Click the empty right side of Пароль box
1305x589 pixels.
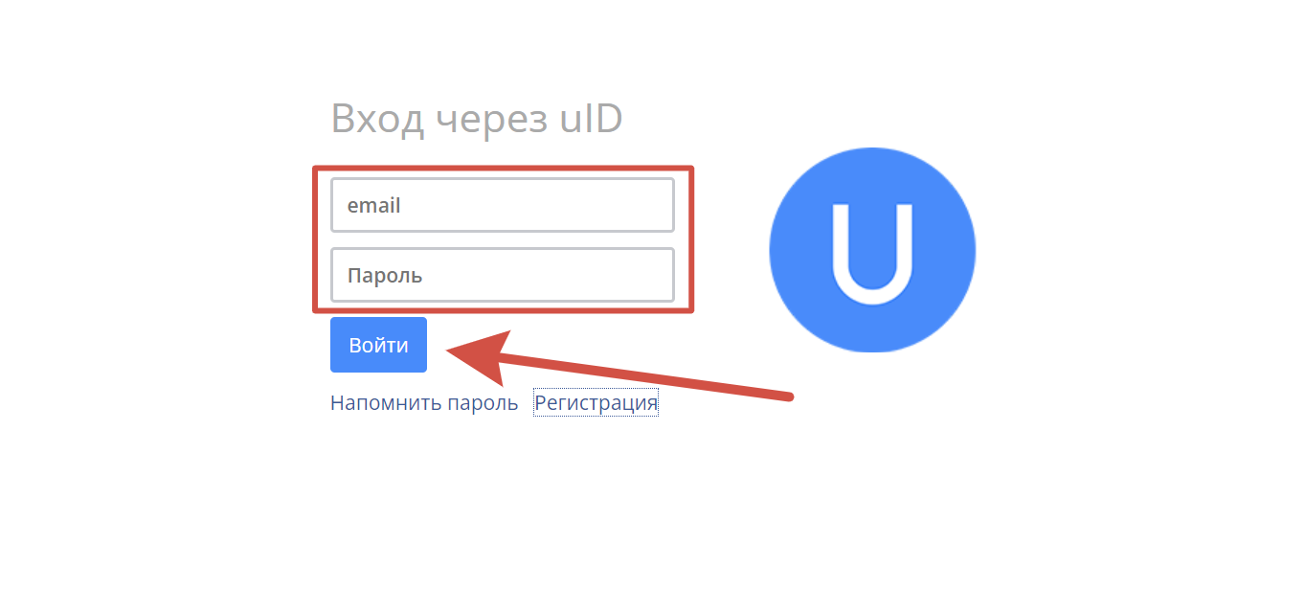594,275
